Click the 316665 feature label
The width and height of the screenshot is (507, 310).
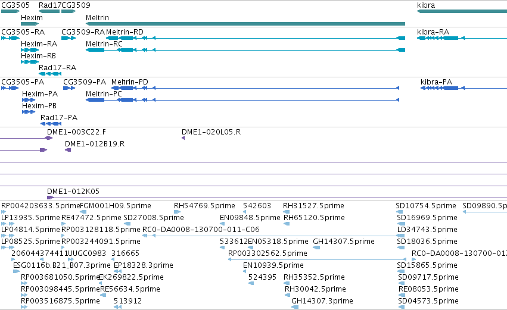pyautogui.click(x=125, y=253)
